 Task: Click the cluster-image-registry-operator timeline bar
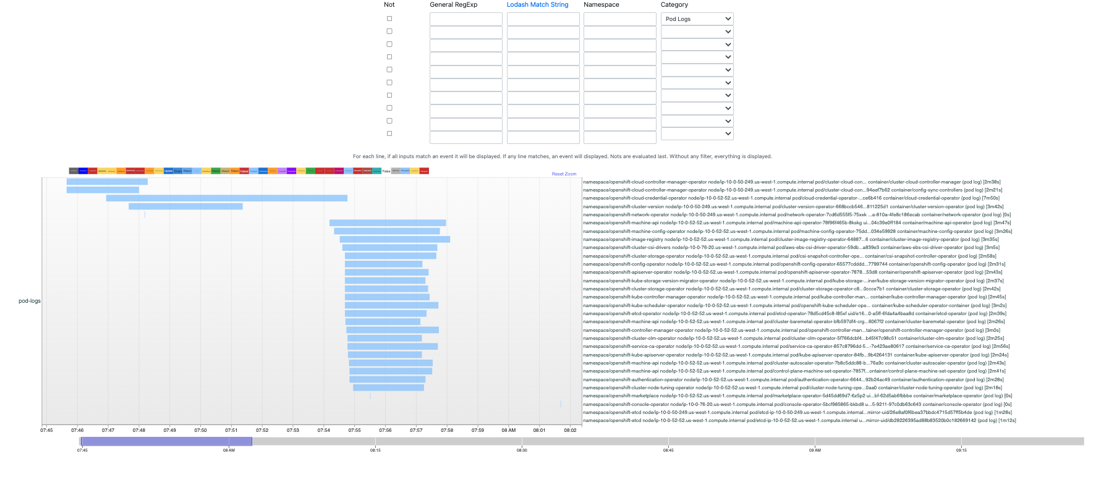click(395, 239)
